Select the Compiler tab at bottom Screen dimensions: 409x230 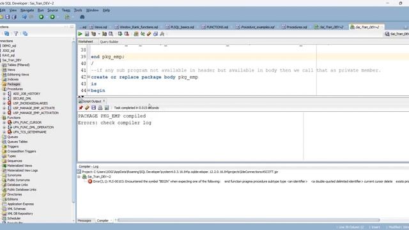click(x=102, y=220)
